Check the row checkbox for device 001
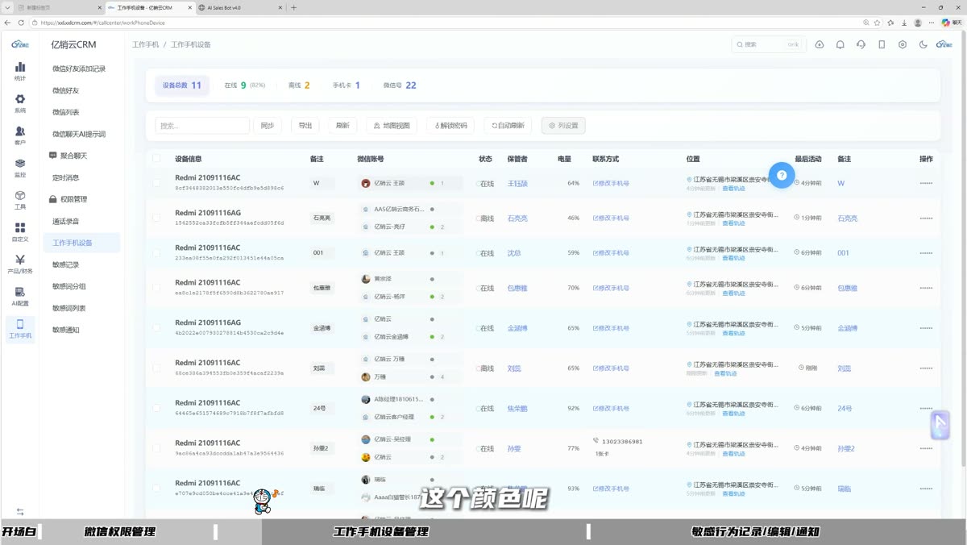The height and width of the screenshot is (545, 967). (x=156, y=252)
